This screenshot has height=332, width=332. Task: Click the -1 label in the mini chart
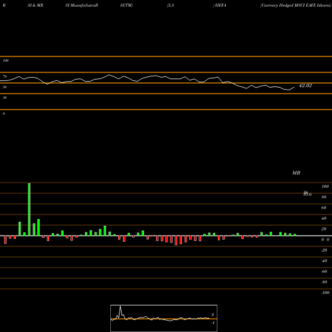pos(213,323)
